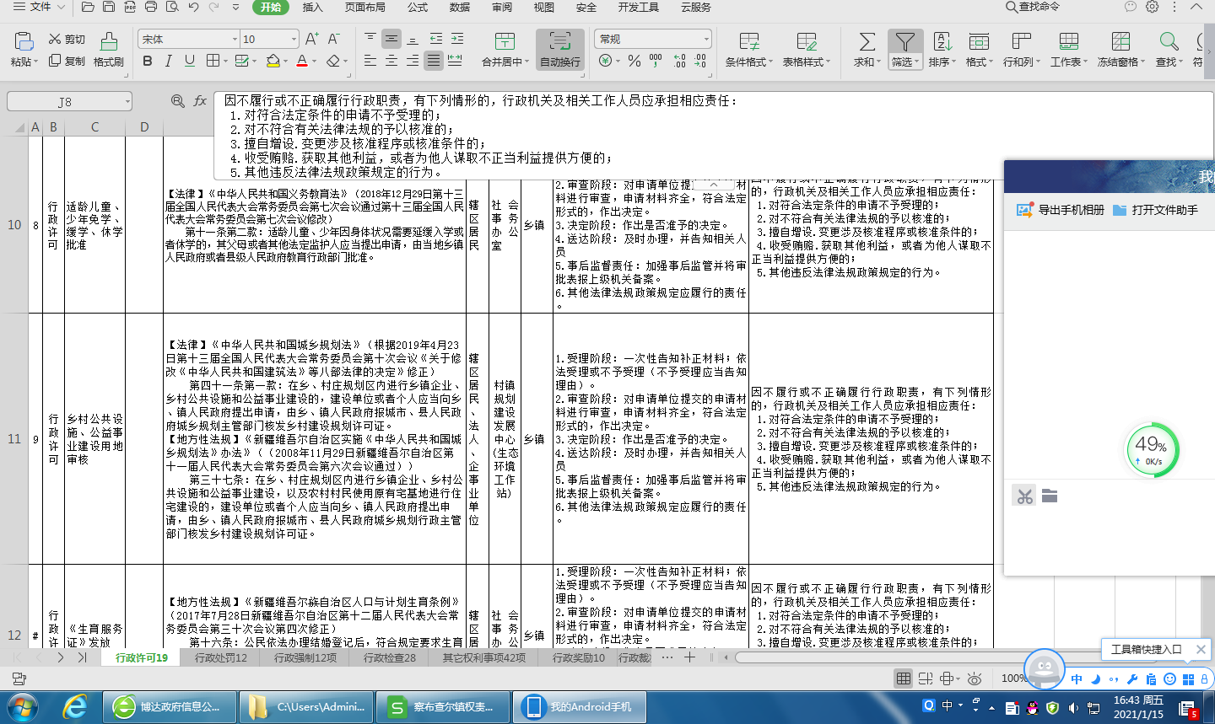Toggle middle vertical alignment
The height and width of the screenshot is (724, 1215).
click(x=391, y=39)
